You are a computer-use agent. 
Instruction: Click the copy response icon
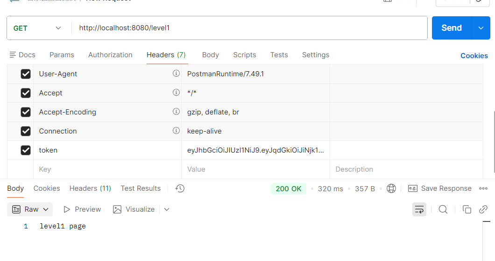467,209
